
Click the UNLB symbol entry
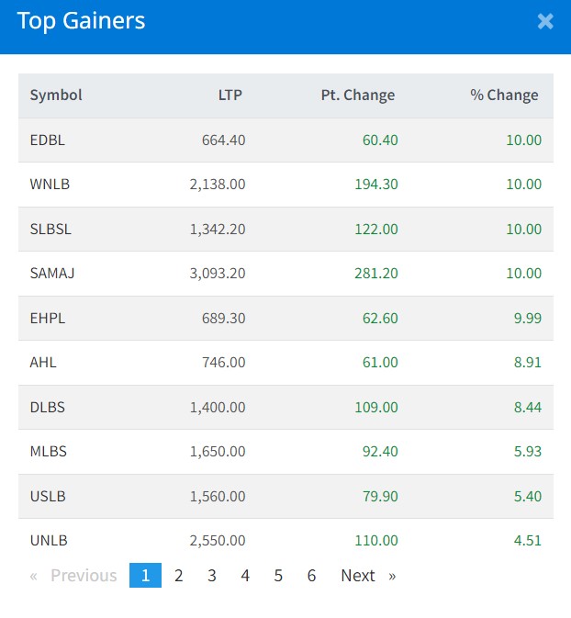tap(49, 541)
